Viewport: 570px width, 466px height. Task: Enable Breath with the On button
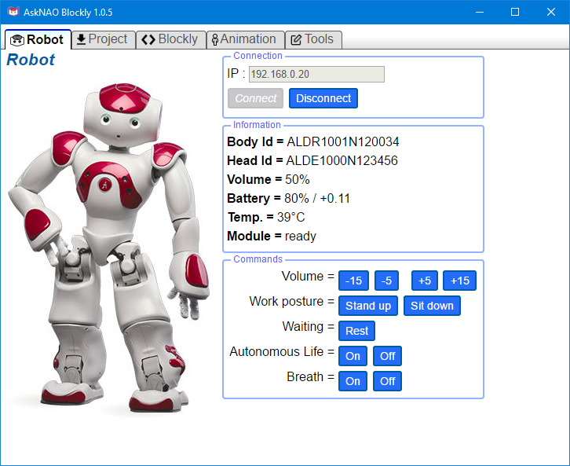pos(353,381)
